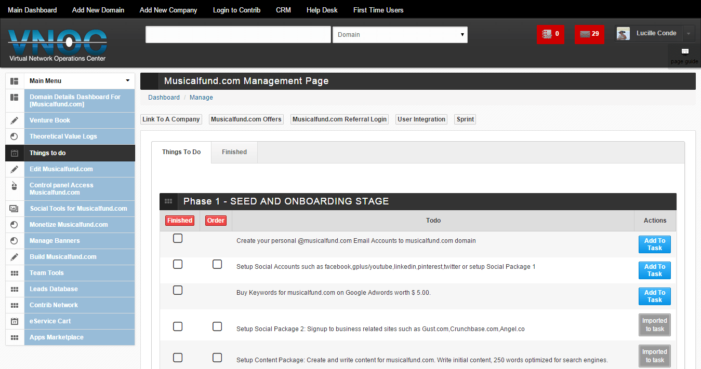Viewport: 701px width, 369px height.
Task: Open the red notebook notifications icon
Action: coord(550,34)
